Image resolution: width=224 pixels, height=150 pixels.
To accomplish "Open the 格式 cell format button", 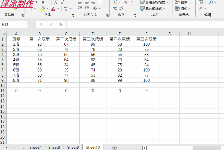I will tap(183, 8).
